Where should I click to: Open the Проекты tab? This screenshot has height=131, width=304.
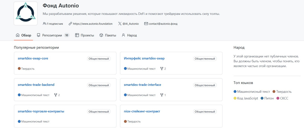pyautogui.click(x=85, y=35)
